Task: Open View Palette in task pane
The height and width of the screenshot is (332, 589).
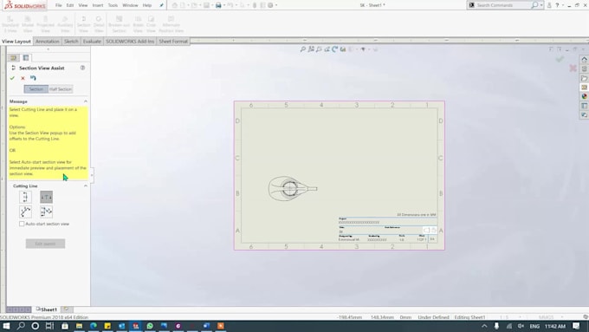Action: pos(584,88)
